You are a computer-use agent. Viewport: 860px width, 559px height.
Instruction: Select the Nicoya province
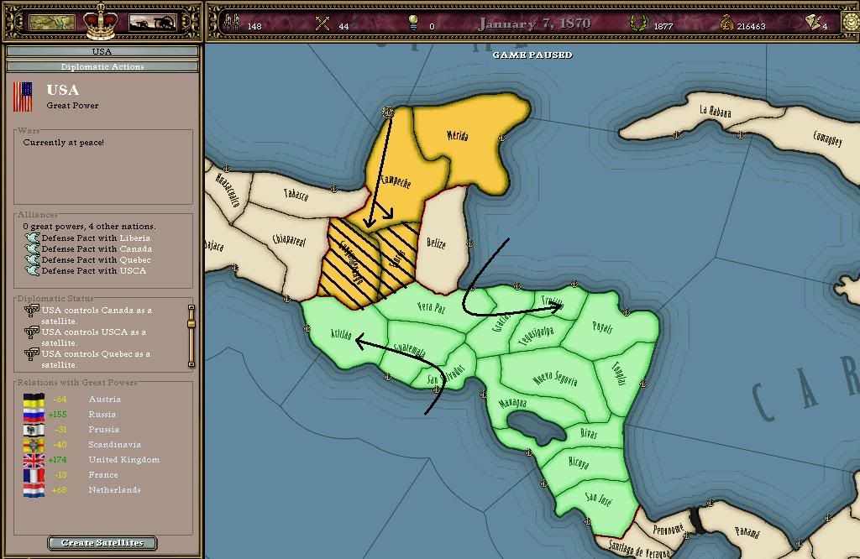click(578, 462)
